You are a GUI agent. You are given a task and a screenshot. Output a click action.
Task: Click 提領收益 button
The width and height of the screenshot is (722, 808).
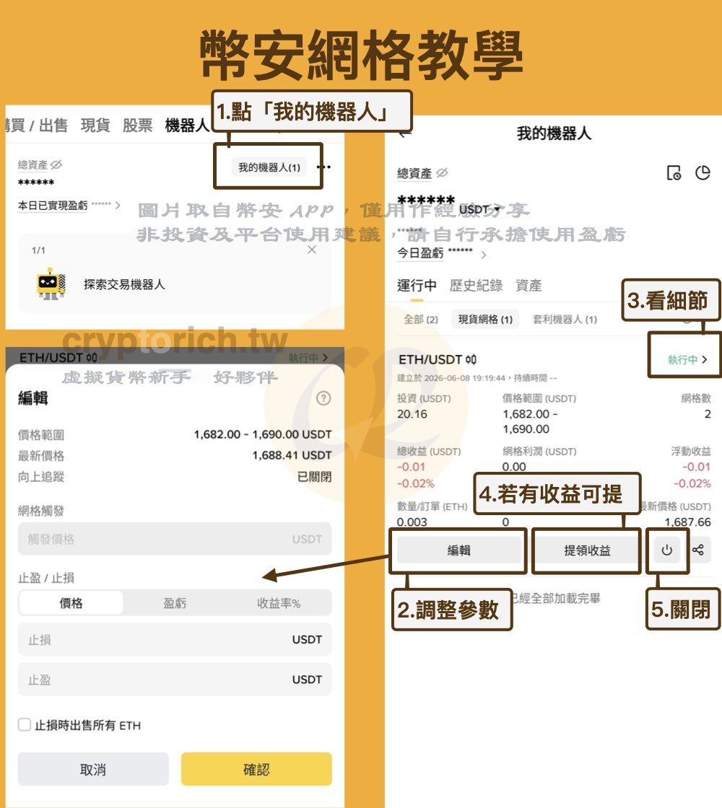[588, 550]
